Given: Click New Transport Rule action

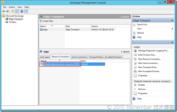Looking at the screenshot, I should pyautogui.click(x=148, y=67).
